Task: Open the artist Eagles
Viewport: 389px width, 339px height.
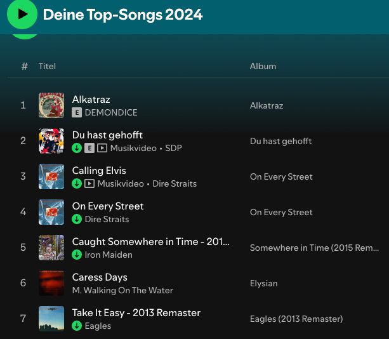Action: pyautogui.click(x=98, y=326)
